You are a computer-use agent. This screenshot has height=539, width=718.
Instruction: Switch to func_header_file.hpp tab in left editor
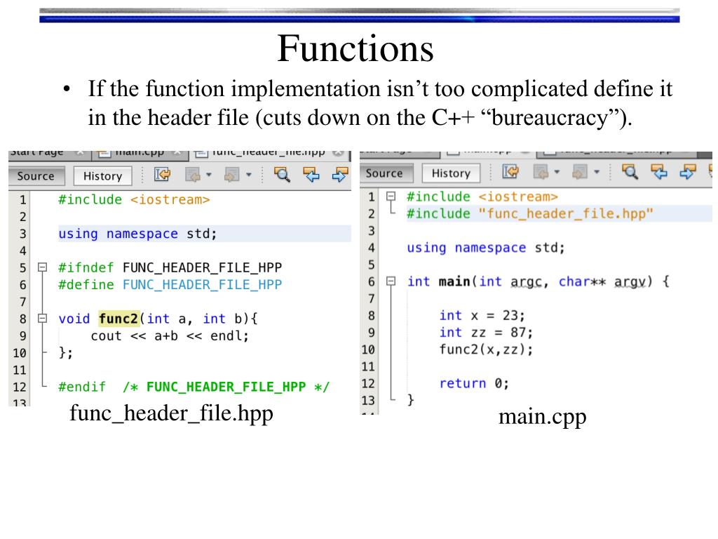point(268,154)
